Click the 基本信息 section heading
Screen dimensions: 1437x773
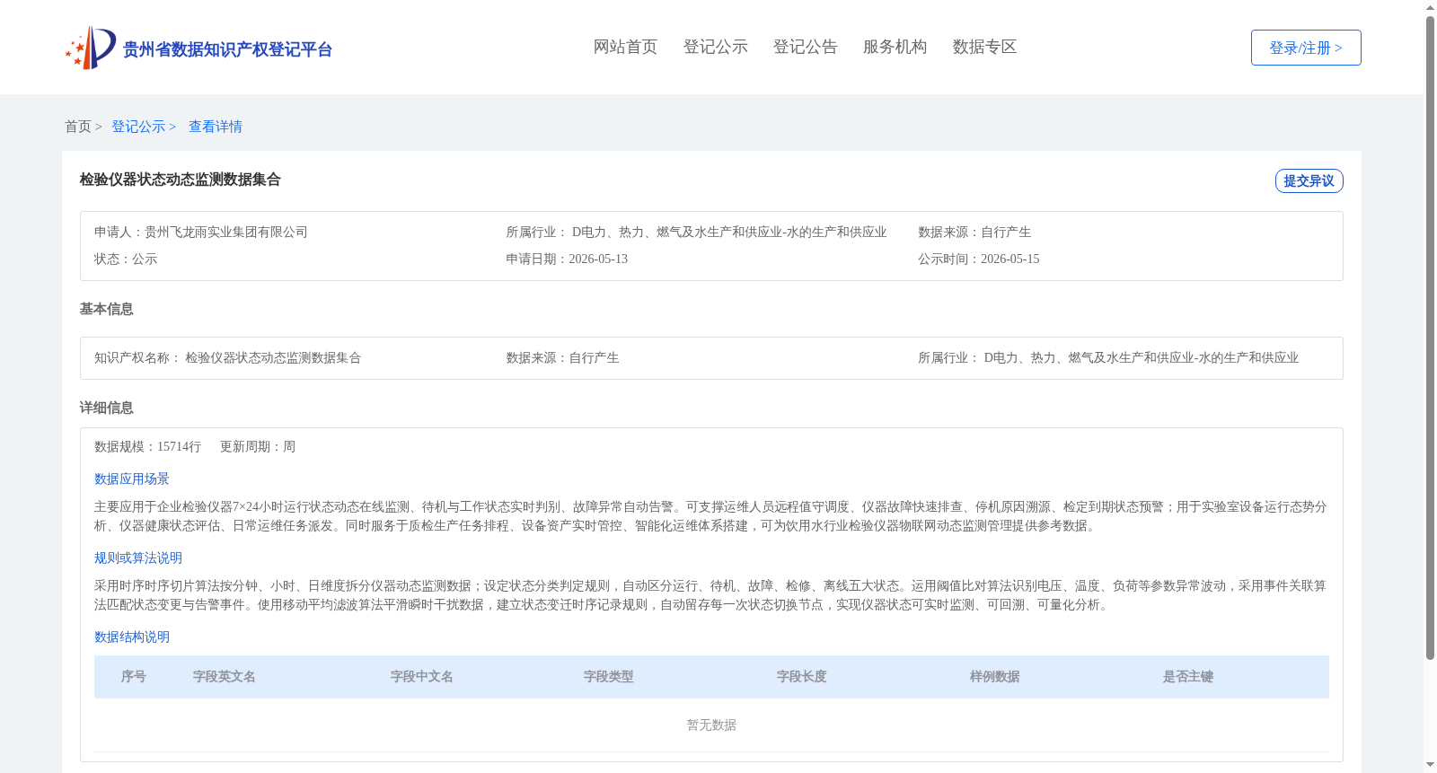(x=106, y=309)
